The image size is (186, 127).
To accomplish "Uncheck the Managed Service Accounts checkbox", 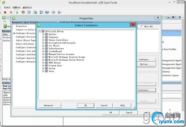I will click(46, 54).
